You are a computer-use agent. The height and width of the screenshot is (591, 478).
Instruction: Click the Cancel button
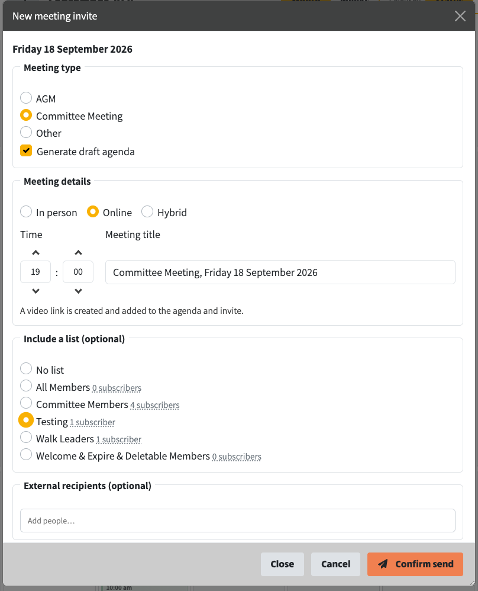(x=335, y=564)
